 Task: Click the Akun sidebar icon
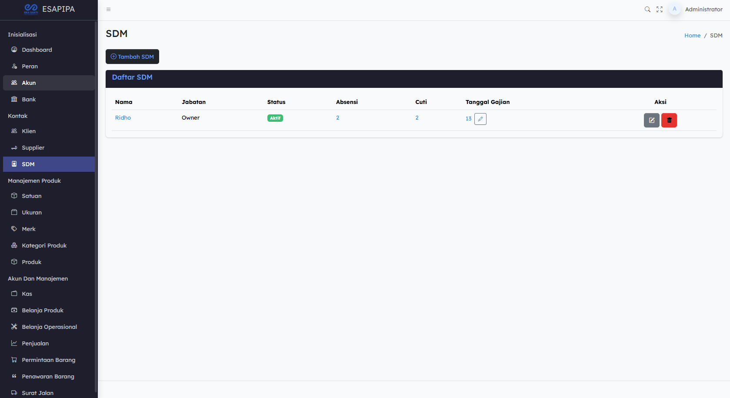click(x=14, y=83)
